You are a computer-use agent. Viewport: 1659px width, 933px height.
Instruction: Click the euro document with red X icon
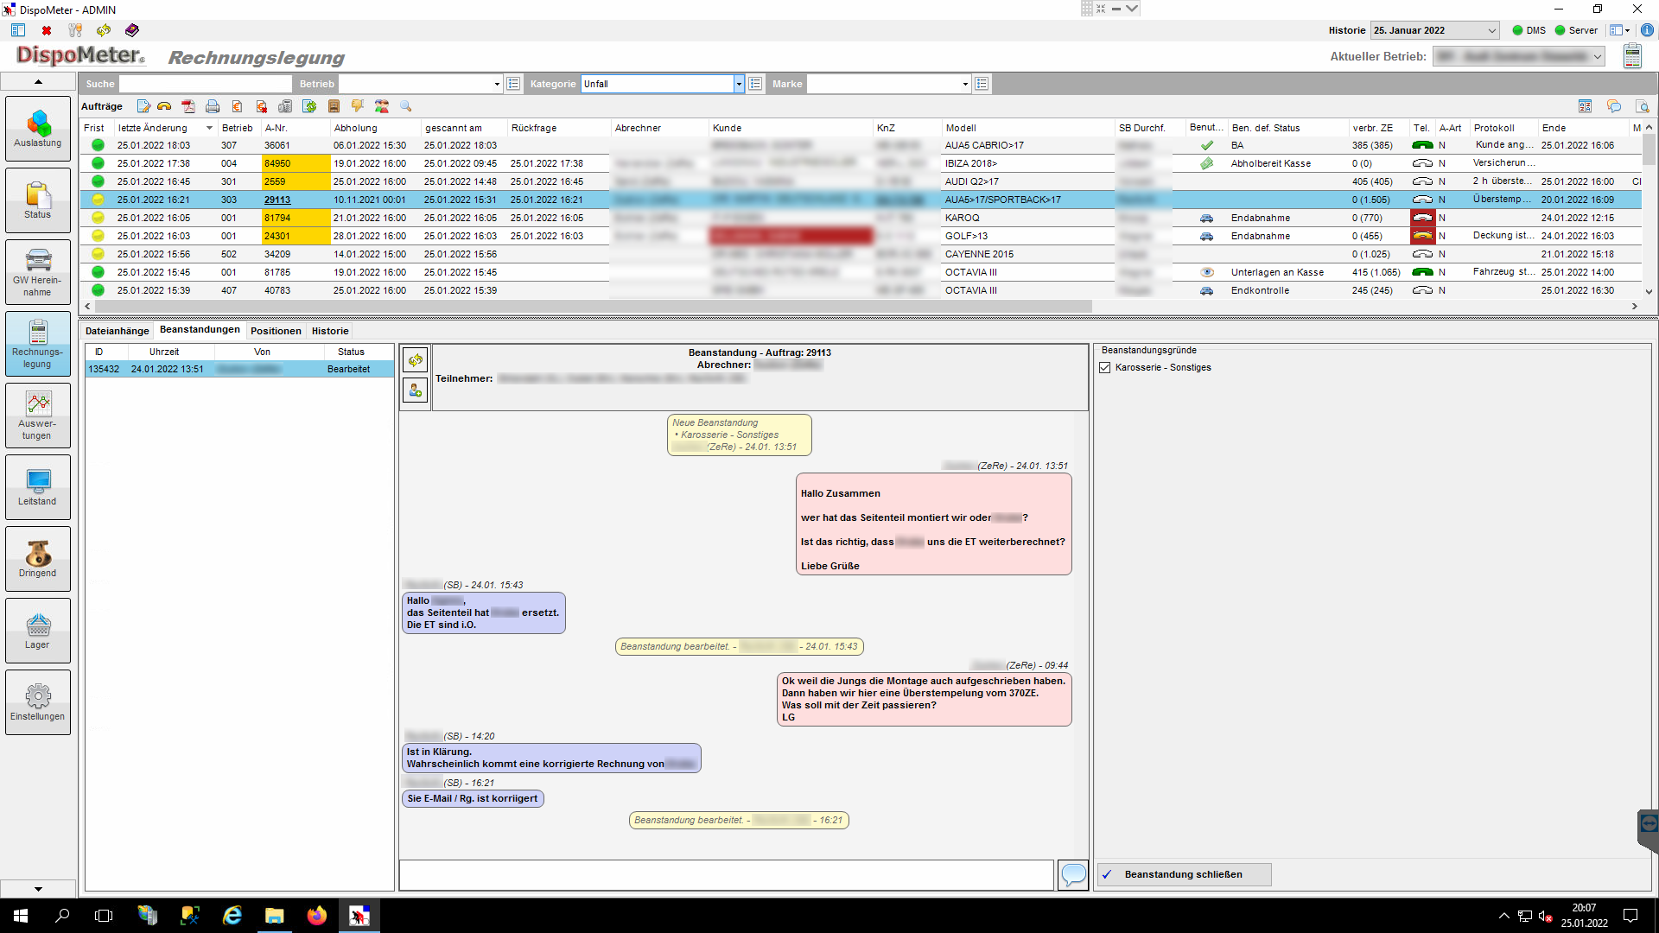261,106
